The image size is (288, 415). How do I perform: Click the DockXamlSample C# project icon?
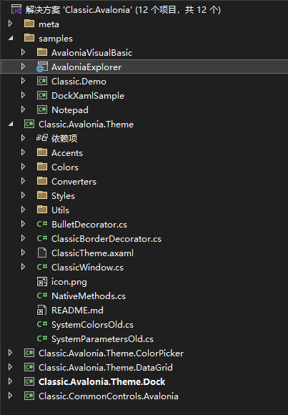pyautogui.click(x=42, y=95)
